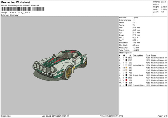
Task: Click the Width value '3.83 in'
Action: pyautogui.click(x=164, y=9)
